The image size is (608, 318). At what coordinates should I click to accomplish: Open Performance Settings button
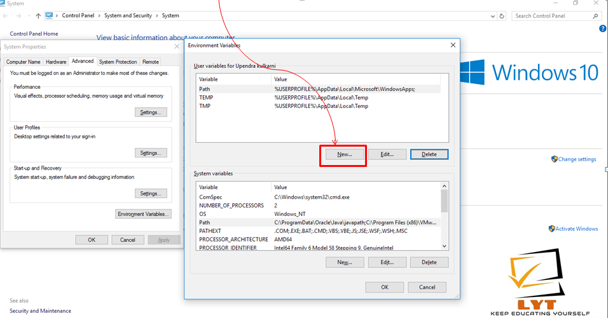(151, 112)
